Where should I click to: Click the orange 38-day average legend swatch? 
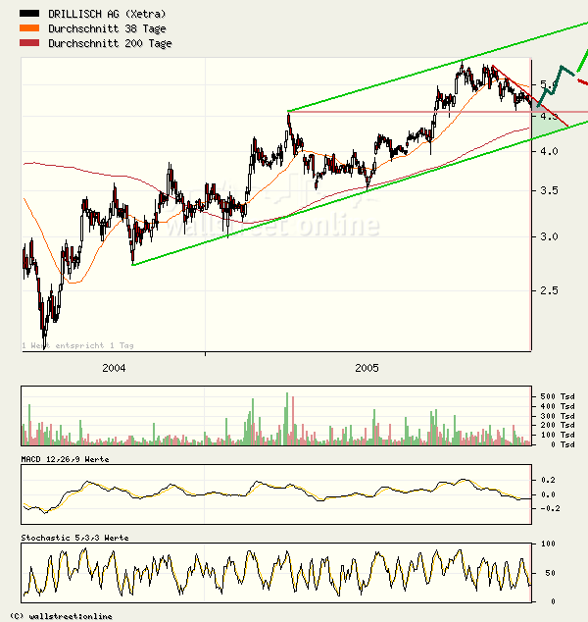29,28
